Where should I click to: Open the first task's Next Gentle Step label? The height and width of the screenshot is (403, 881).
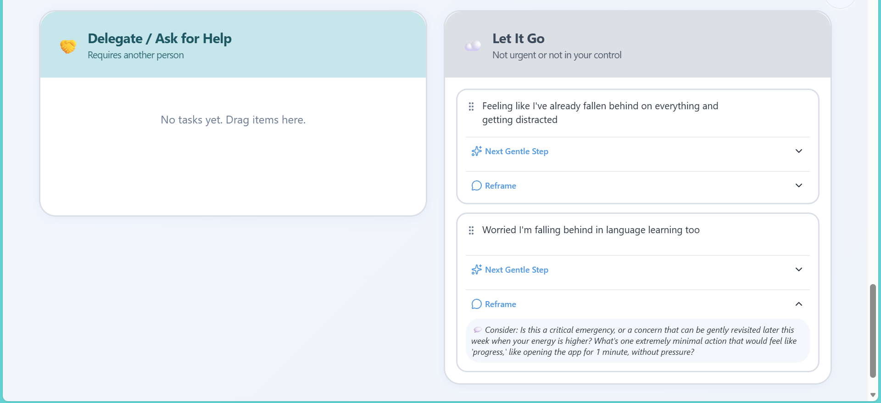[517, 151]
